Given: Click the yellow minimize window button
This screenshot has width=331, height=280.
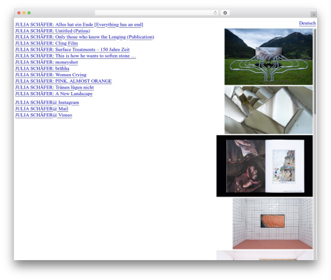Looking at the screenshot, I should (24, 13).
